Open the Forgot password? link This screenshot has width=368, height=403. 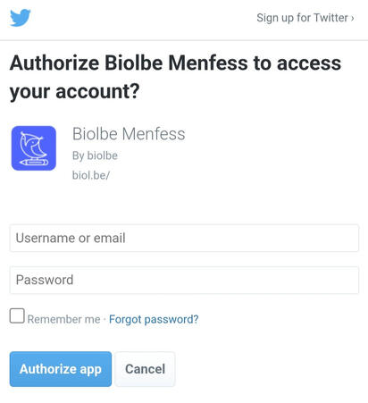(x=154, y=320)
